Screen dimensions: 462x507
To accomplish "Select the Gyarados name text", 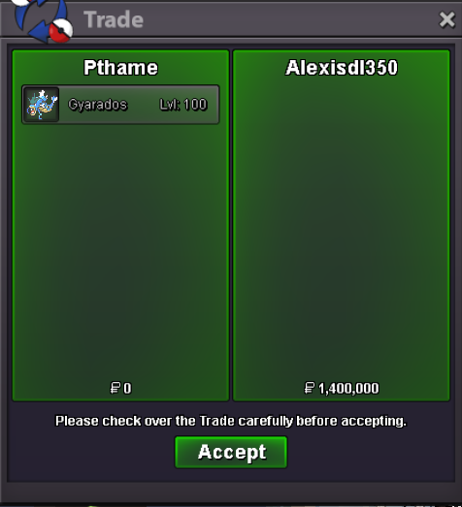I will coord(97,105).
